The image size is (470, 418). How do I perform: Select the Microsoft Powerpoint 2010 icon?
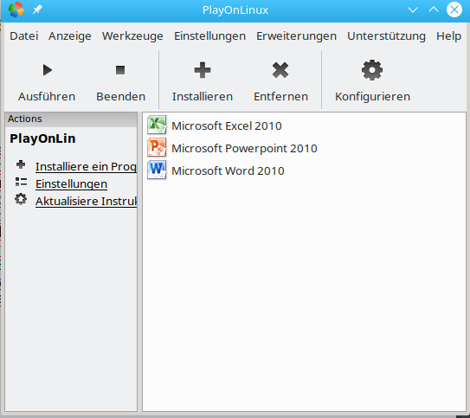click(157, 147)
